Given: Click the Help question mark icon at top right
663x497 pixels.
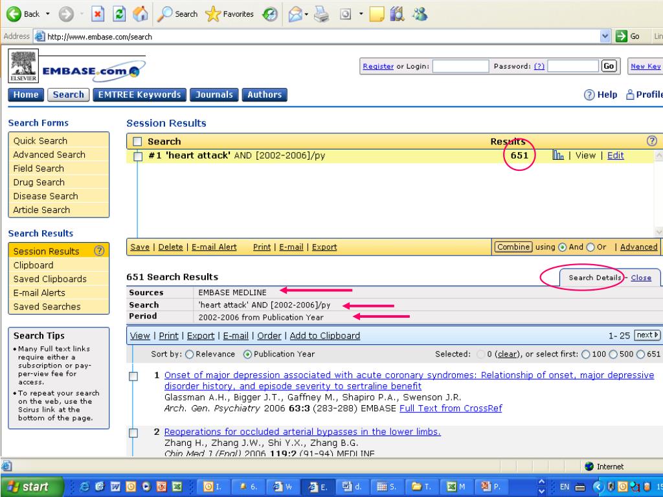Looking at the screenshot, I should coord(589,94).
